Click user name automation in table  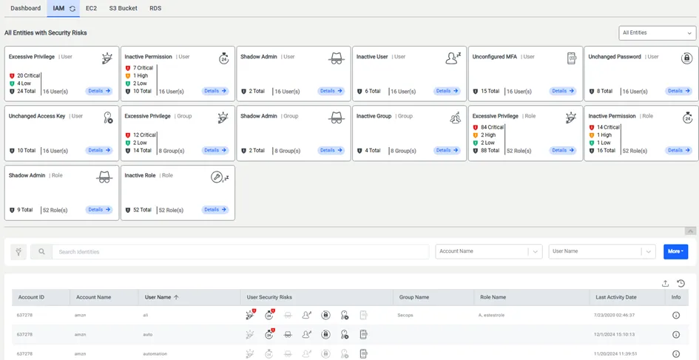click(x=155, y=354)
